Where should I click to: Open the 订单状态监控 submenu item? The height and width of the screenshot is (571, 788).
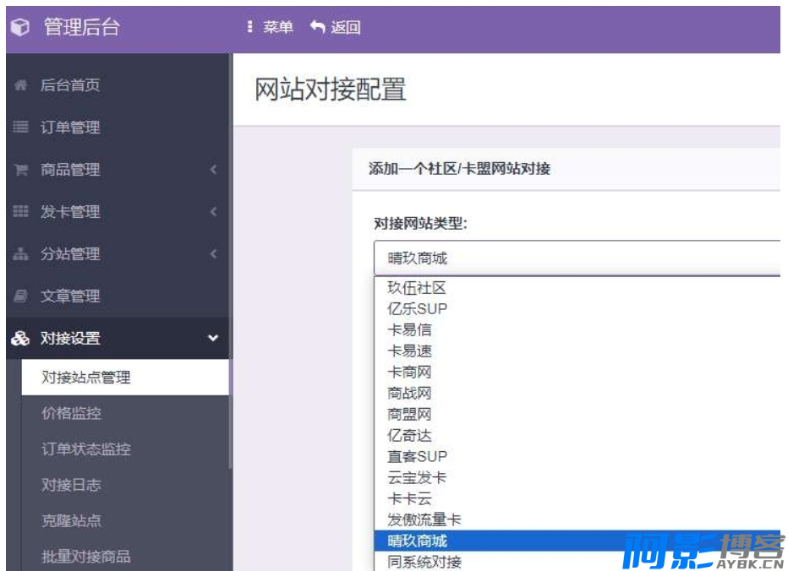click(x=86, y=449)
